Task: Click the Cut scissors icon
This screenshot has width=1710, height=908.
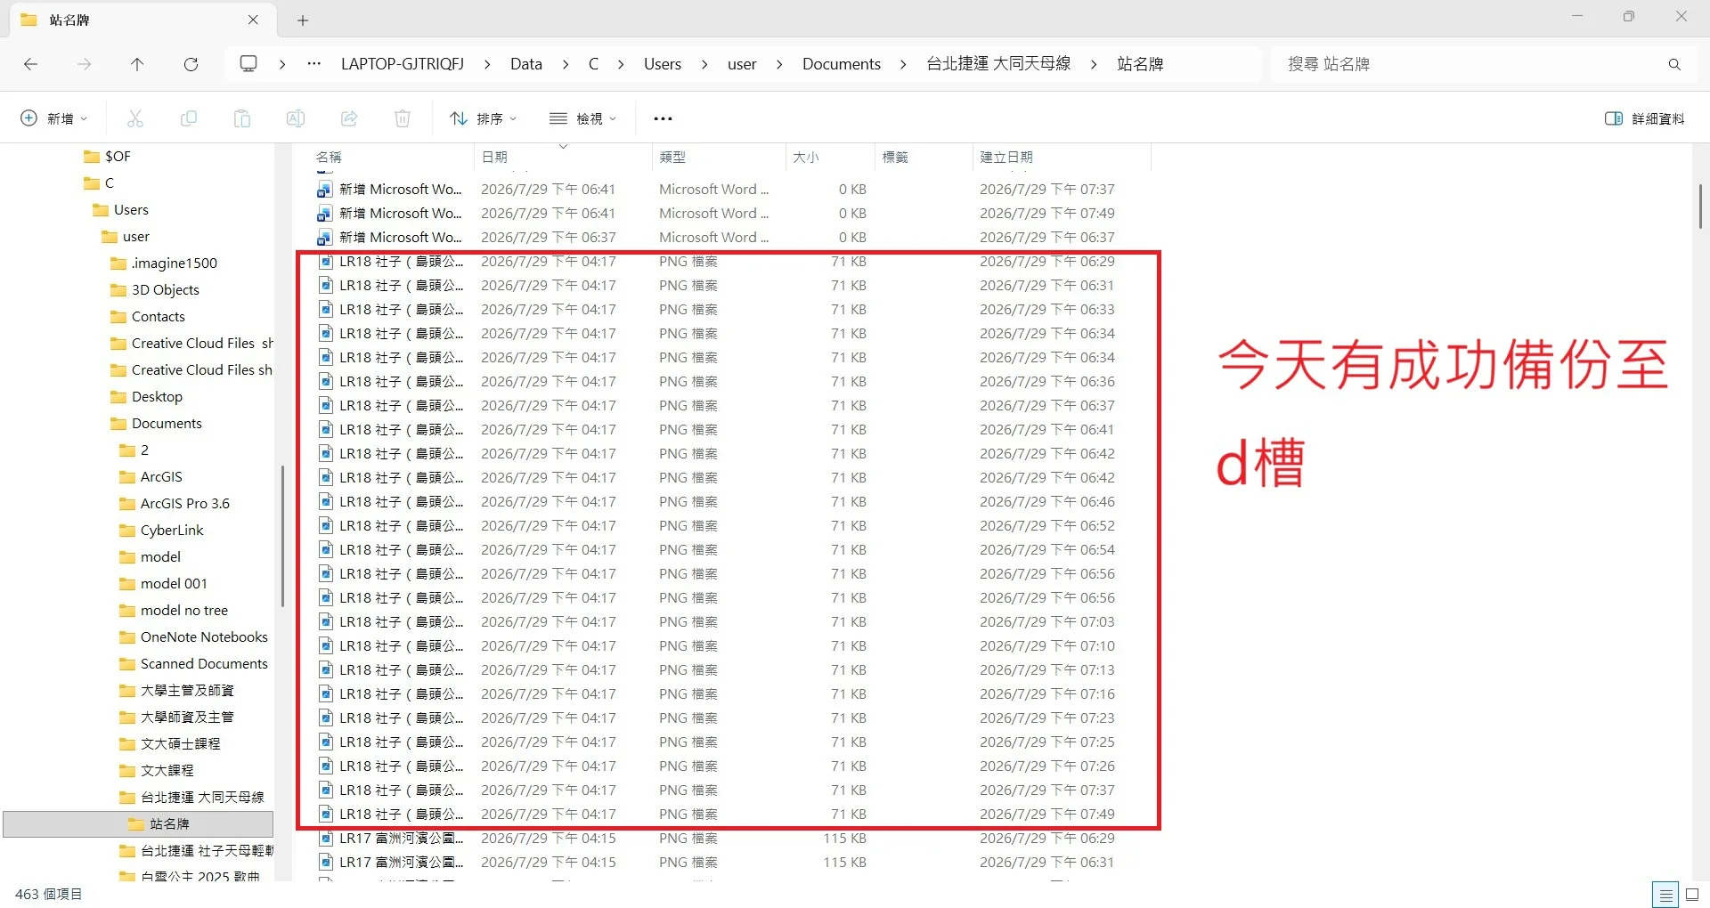Action: pos(135,118)
